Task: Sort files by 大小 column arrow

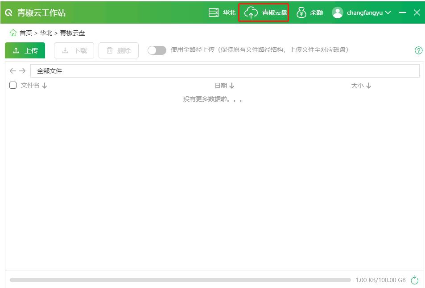Action: click(368, 86)
